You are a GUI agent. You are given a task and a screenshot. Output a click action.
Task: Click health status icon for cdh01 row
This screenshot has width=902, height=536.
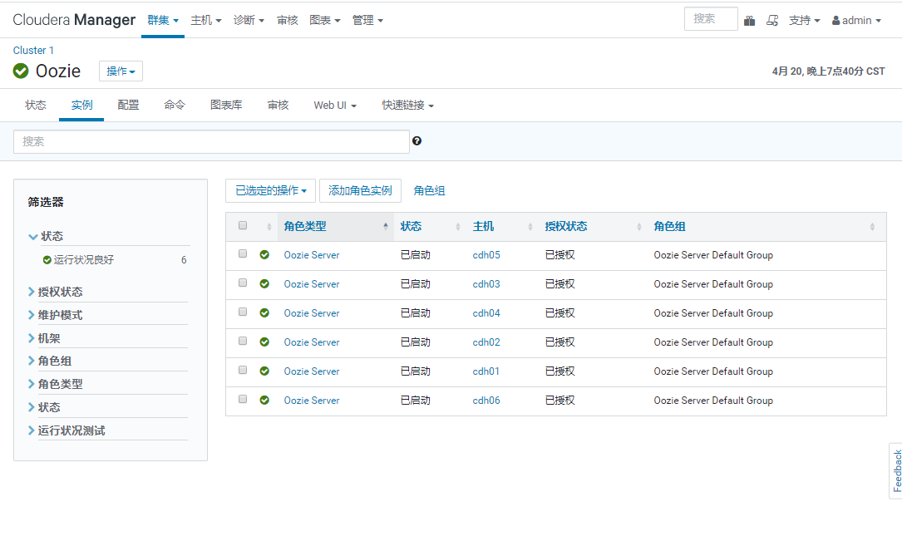point(264,371)
